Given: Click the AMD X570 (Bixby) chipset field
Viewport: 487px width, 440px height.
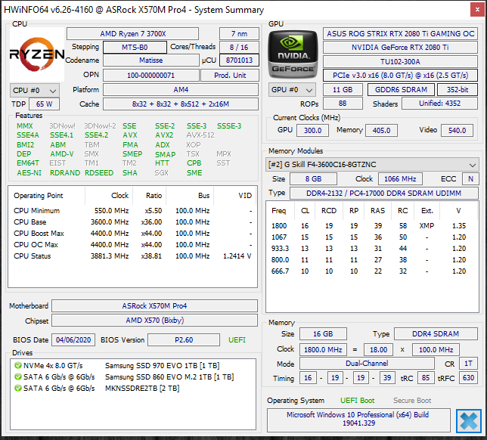Looking at the screenshot, I should coord(154,320).
